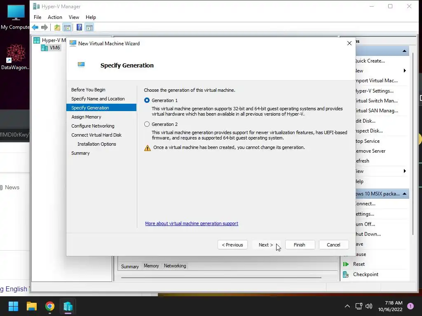Click the Previous button in wizard
The image size is (422, 316).
pyautogui.click(x=232, y=245)
